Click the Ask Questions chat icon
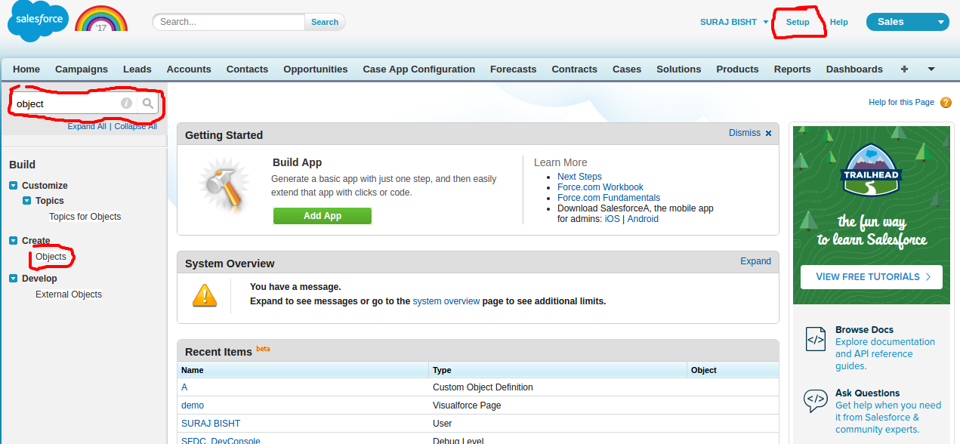 point(816,400)
